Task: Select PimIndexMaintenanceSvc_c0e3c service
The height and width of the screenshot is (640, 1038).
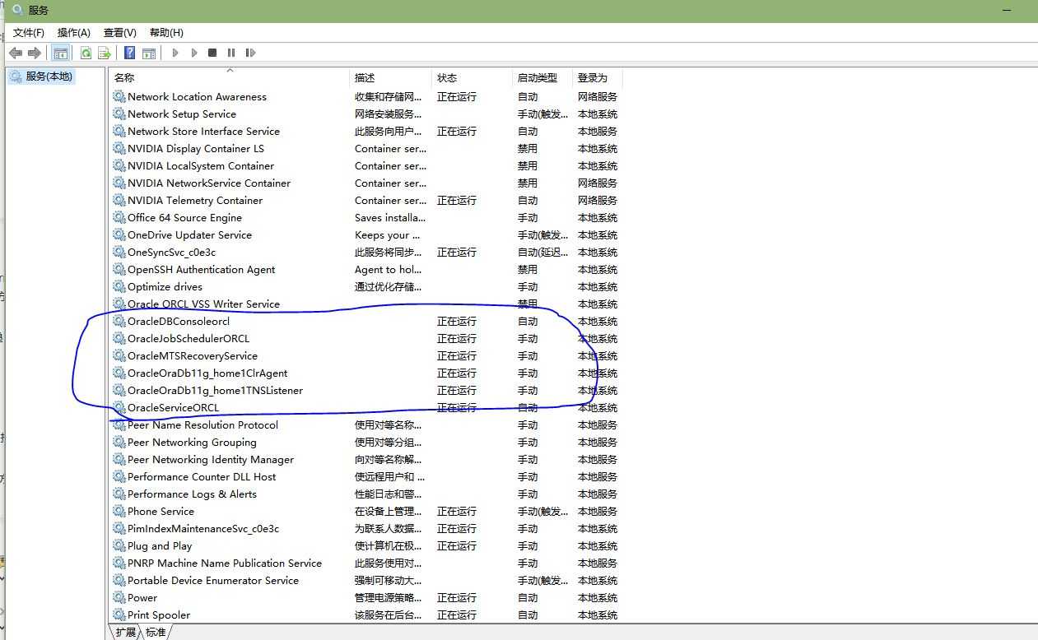Action: tap(366, 528)
